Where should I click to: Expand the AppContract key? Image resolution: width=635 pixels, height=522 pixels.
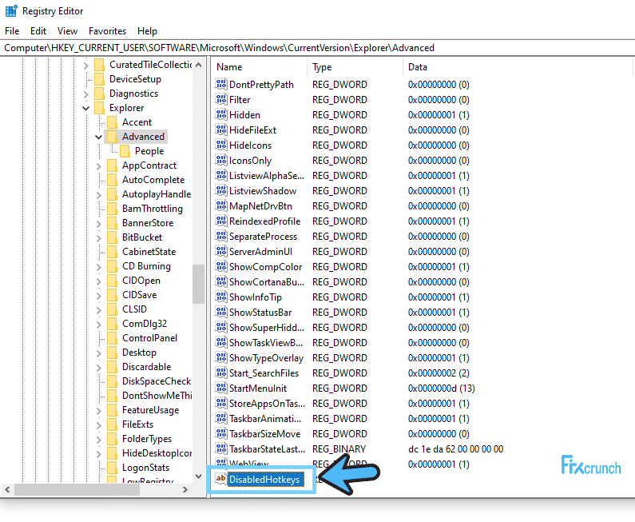98,165
